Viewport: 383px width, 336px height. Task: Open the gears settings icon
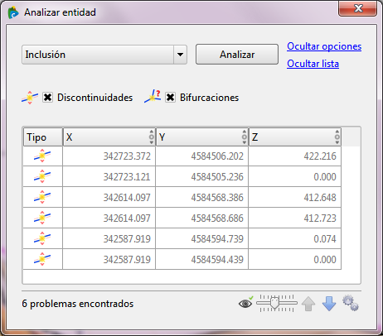tap(351, 303)
